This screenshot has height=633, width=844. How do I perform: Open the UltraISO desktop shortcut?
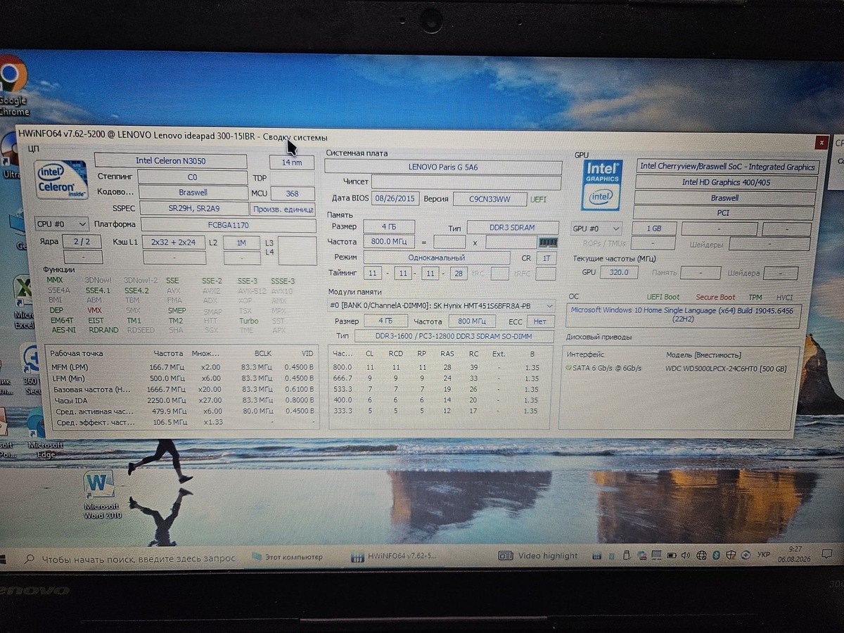(10, 155)
